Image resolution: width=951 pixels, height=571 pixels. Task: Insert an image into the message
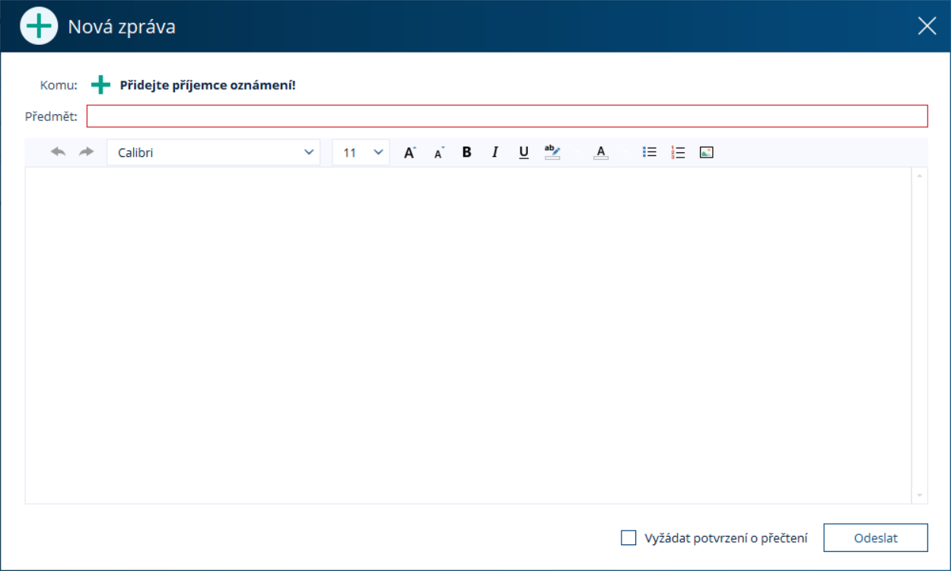[706, 152]
